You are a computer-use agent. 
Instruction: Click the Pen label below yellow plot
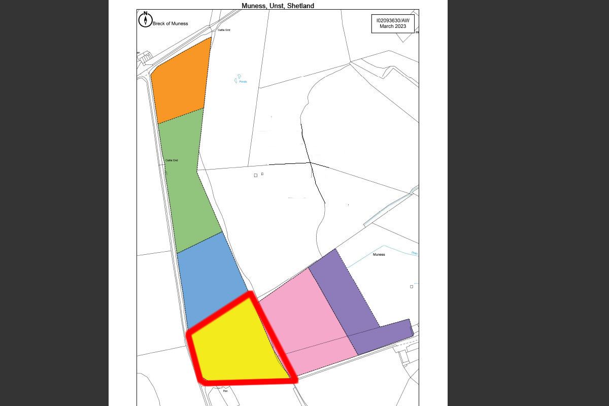click(225, 391)
